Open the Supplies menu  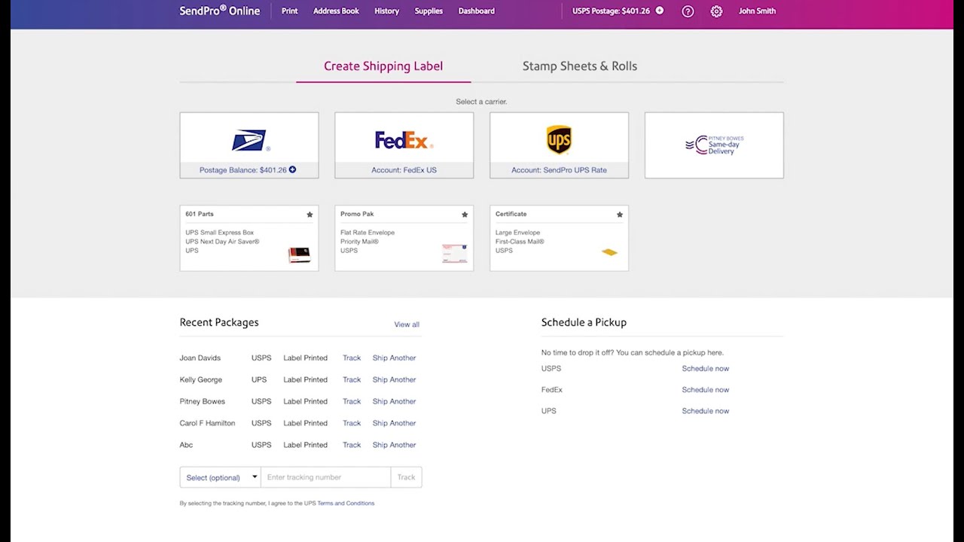(x=429, y=11)
